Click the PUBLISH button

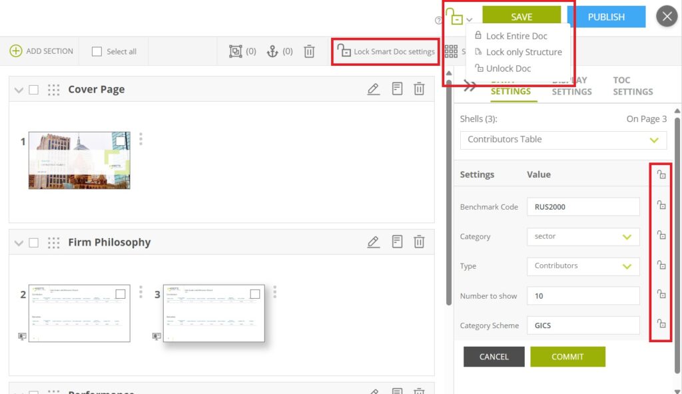click(x=606, y=17)
